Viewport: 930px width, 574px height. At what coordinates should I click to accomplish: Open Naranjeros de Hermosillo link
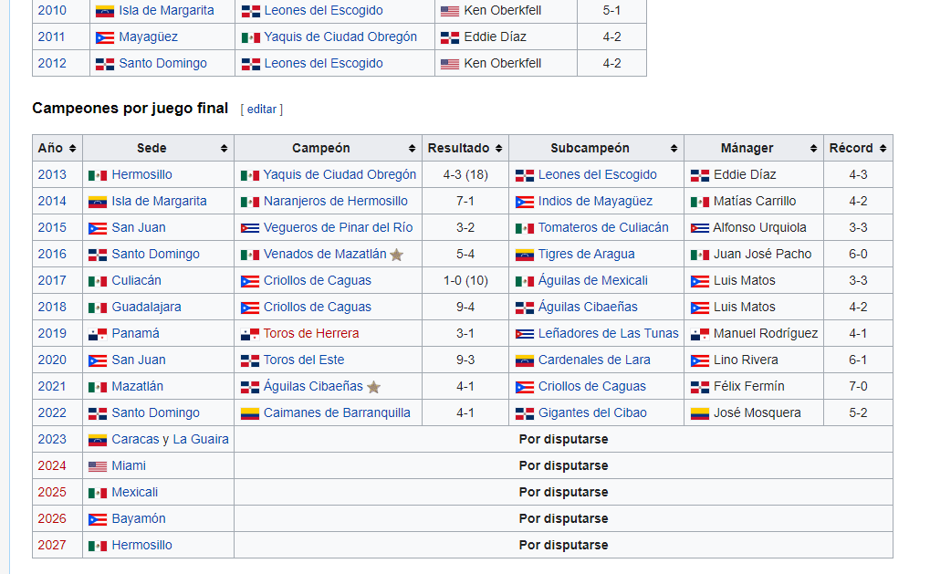pyautogui.click(x=336, y=202)
